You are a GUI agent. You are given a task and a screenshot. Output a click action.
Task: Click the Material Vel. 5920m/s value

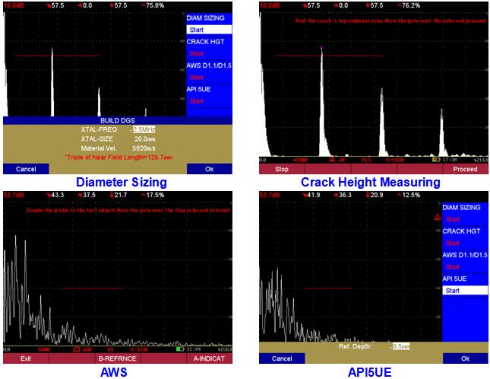(144, 148)
